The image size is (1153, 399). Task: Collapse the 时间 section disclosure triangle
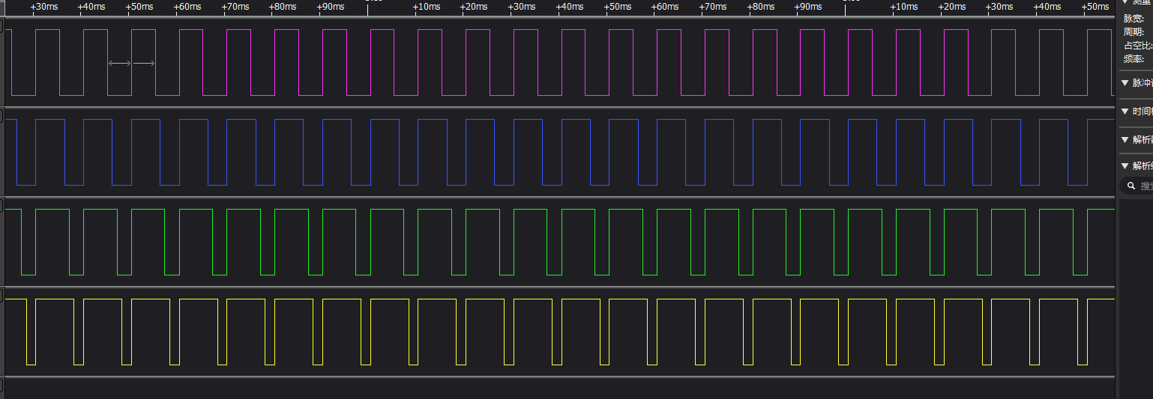(x=1125, y=112)
